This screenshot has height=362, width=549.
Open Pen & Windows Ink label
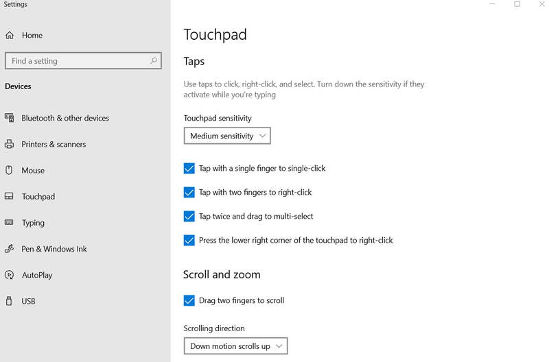(x=54, y=249)
